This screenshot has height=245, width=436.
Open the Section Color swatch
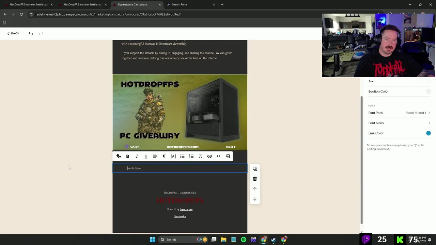point(429,92)
